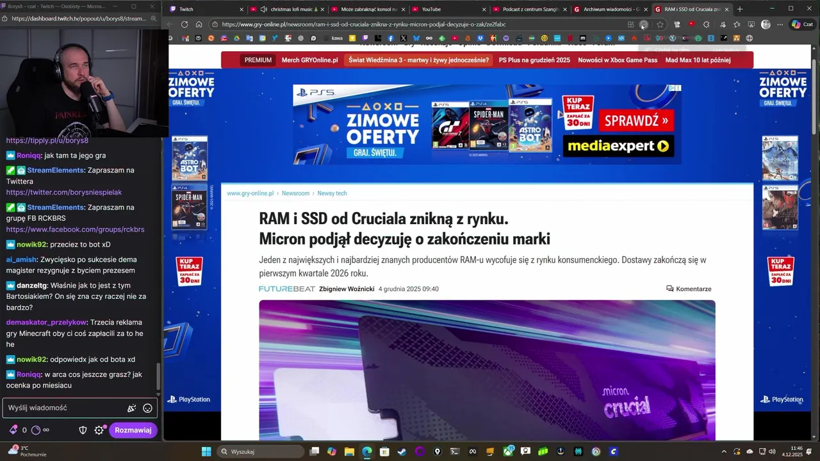Open Microsoft Edge from the taskbar
Image resolution: width=820 pixels, height=461 pixels.
coord(367,451)
